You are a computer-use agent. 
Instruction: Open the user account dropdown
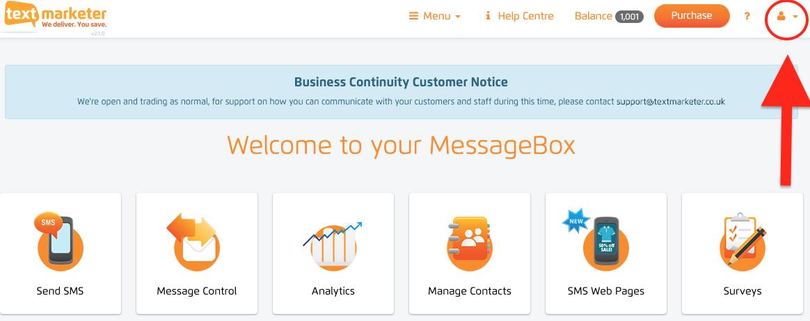coord(787,17)
